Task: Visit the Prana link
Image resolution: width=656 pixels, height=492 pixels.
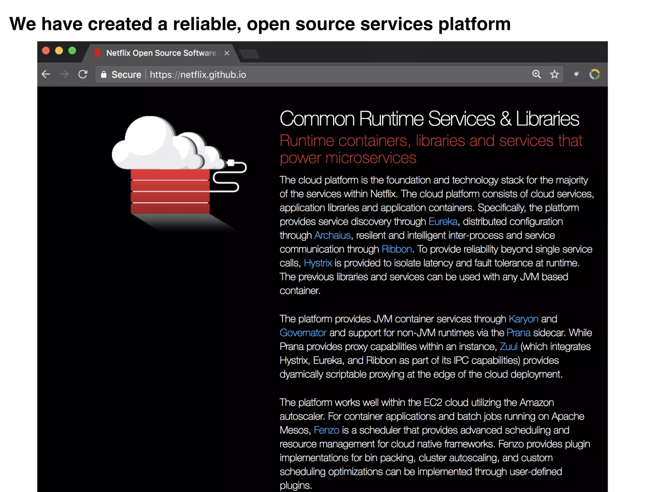Action: [518, 333]
